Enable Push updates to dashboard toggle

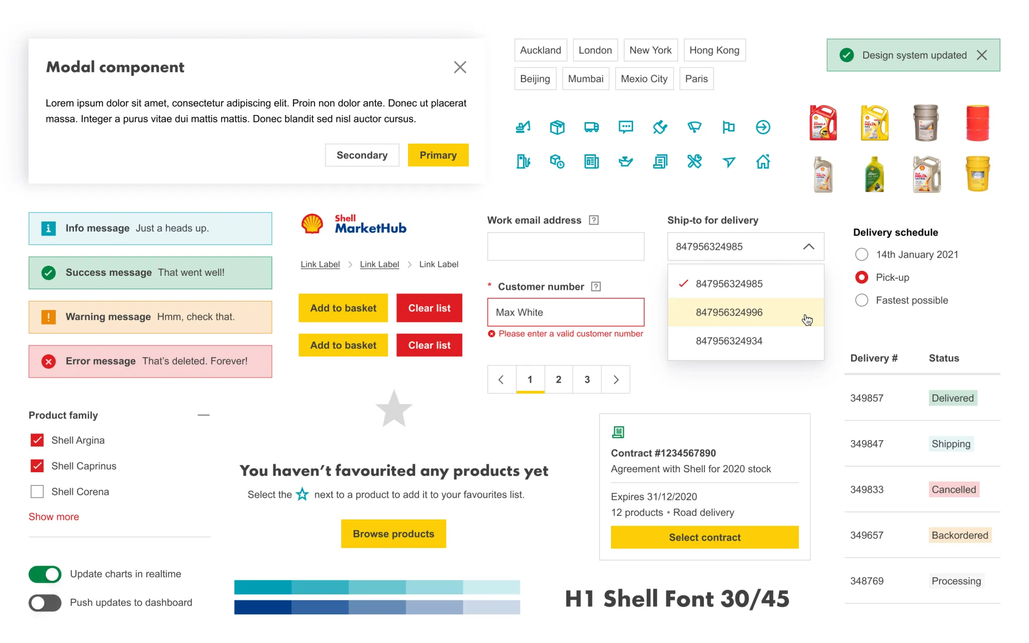tap(45, 602)
